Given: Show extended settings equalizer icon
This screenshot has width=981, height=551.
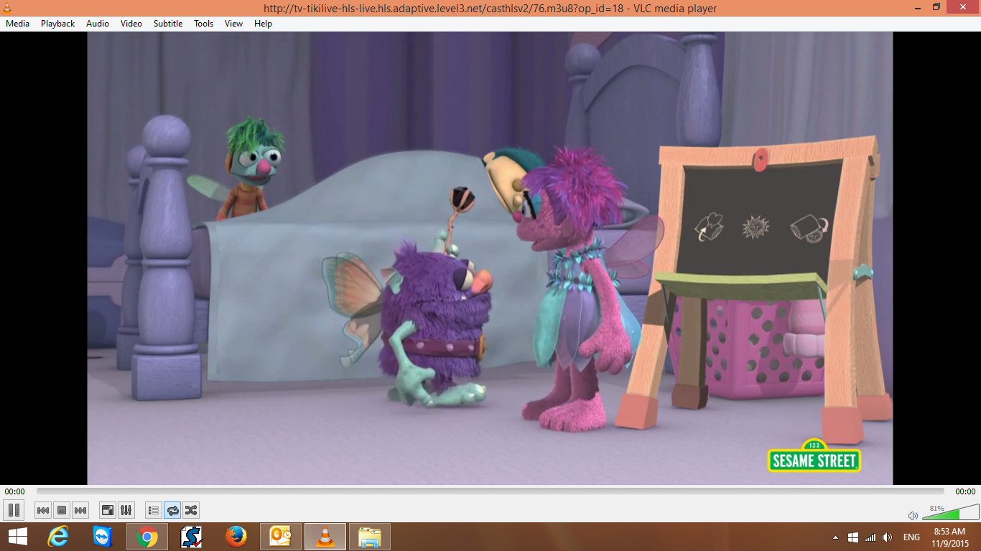Looking at the screenshot, I should click(x=126, y=510).
